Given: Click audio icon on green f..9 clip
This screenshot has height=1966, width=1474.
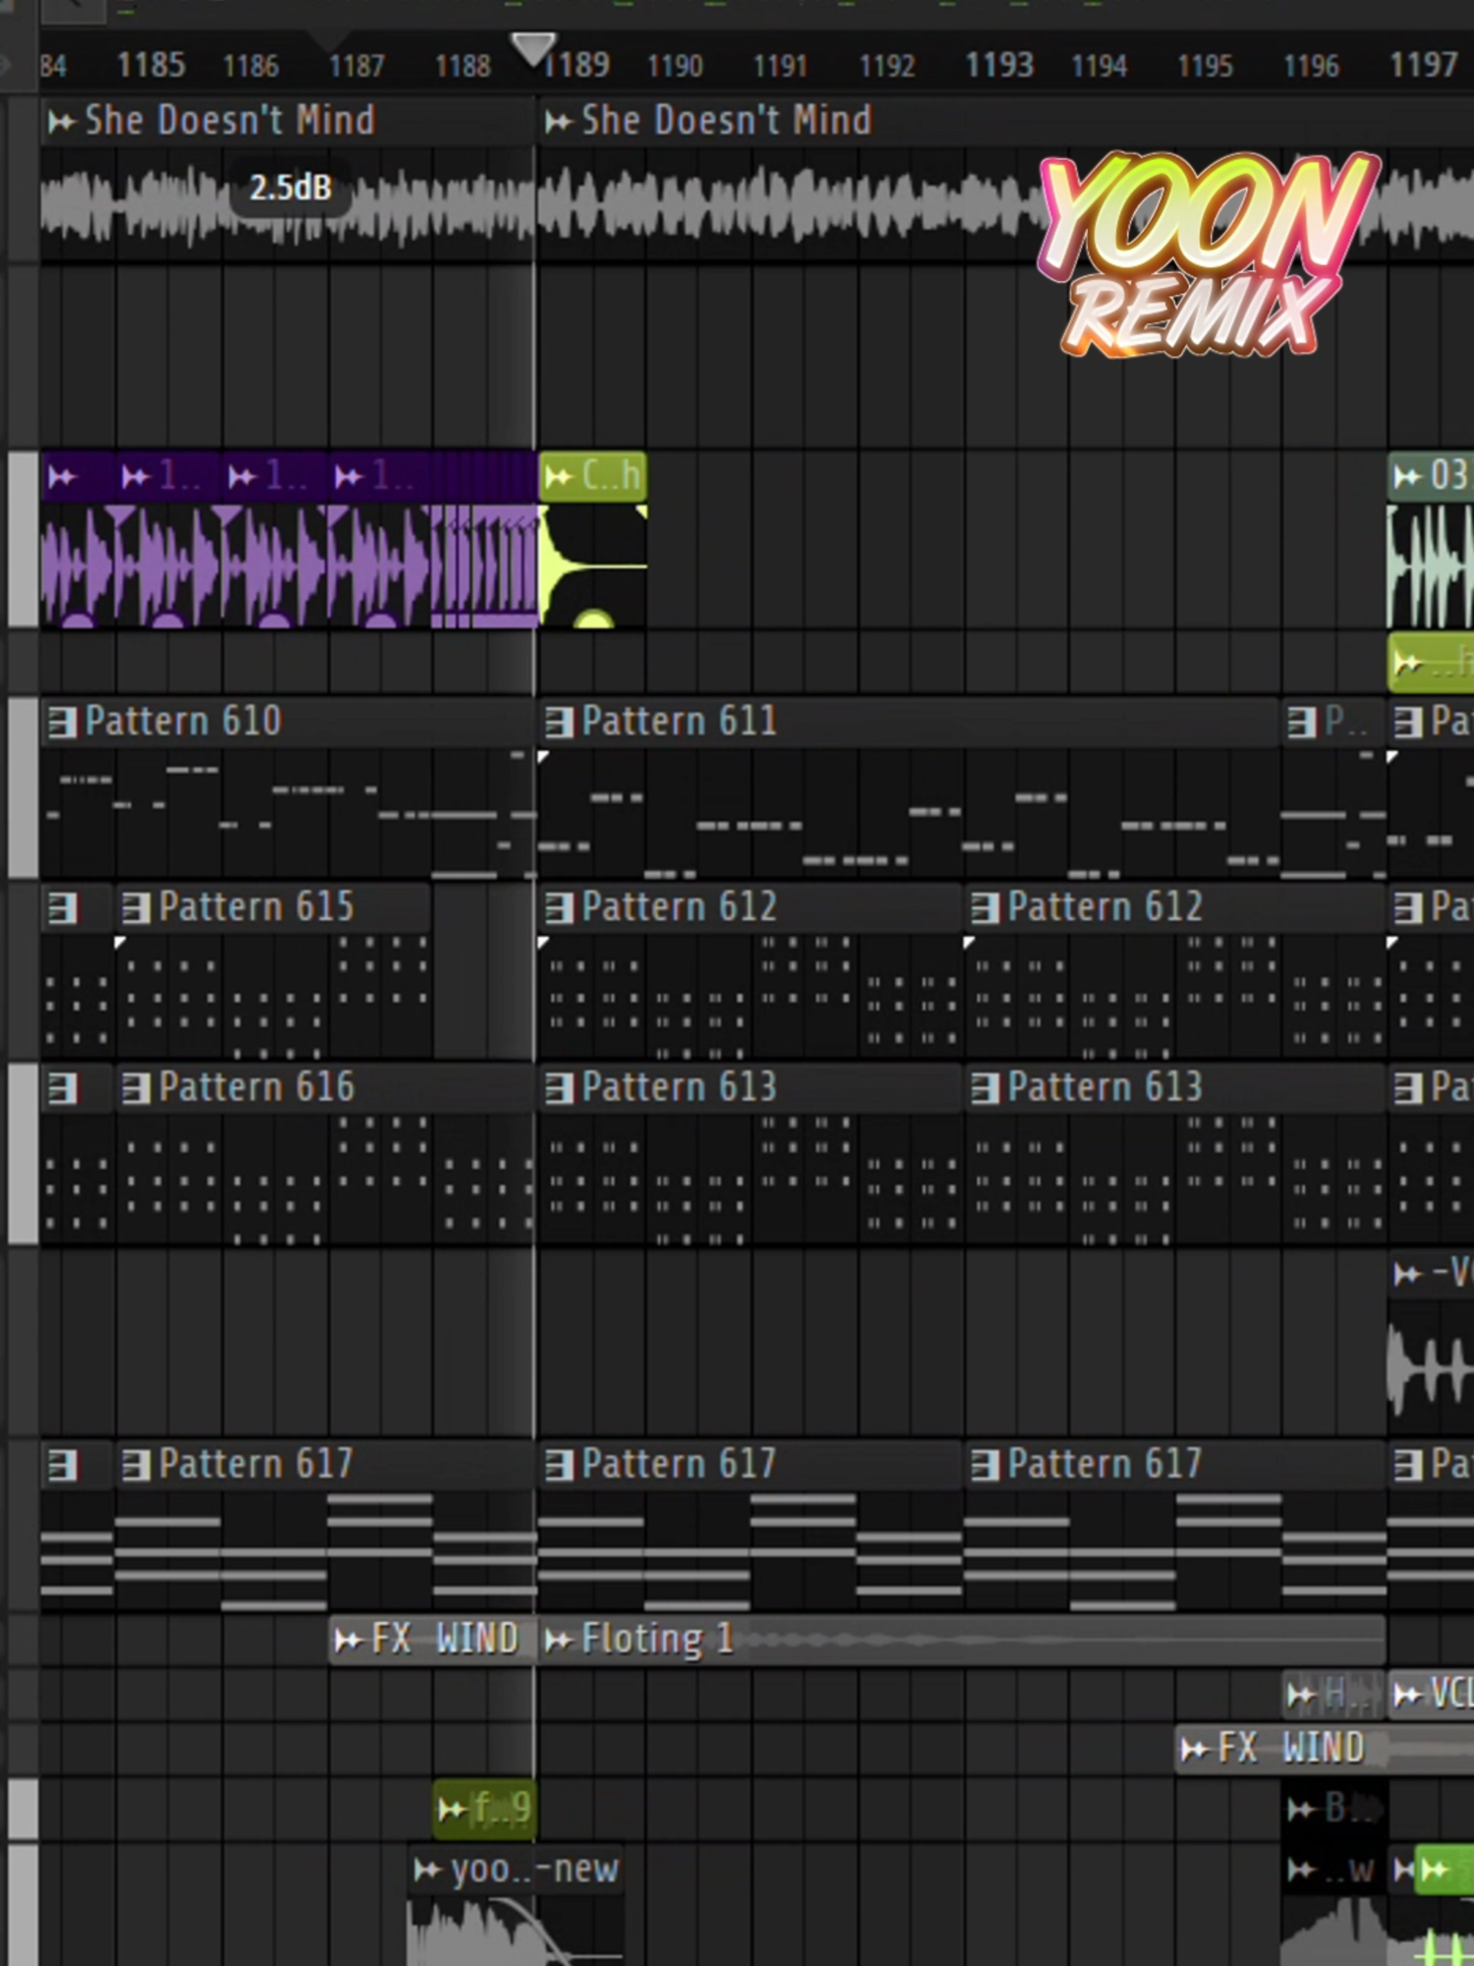Looking at the screenshot, I should click(452, 1808).
